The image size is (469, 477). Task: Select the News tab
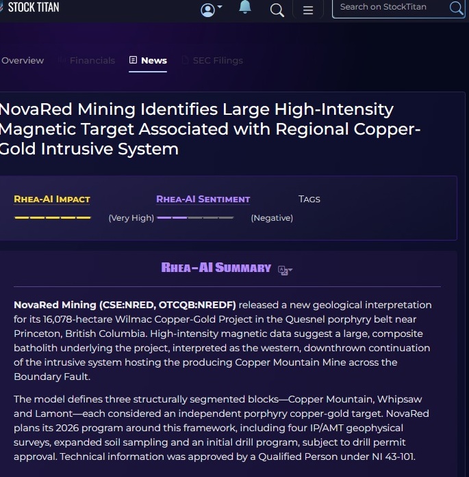point(148,61)
